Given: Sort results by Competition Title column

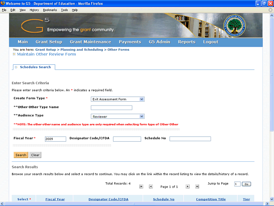Looking at the screenshot, I should click(x=211, y=199).
